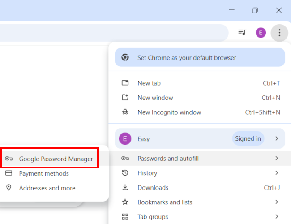Open Bookmarks and lists entry
The image size is (291, 224).
click(200, 202)
